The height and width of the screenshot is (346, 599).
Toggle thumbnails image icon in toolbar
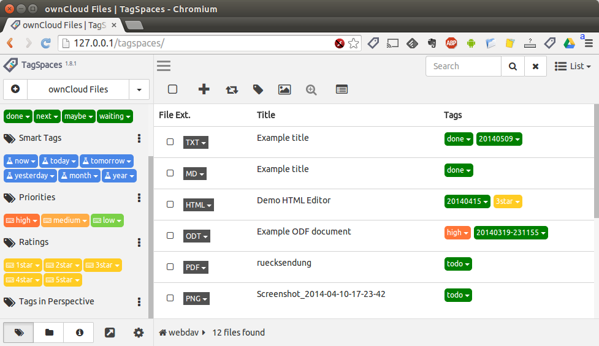click(x=284, y=89)
